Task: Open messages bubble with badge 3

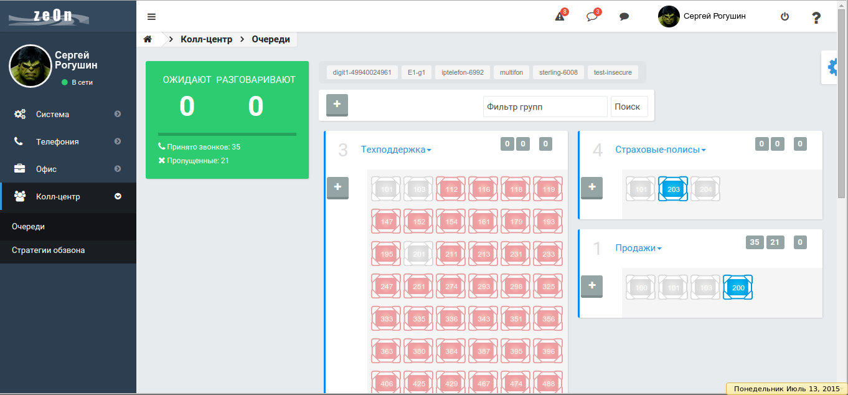Action: [593, 17]
